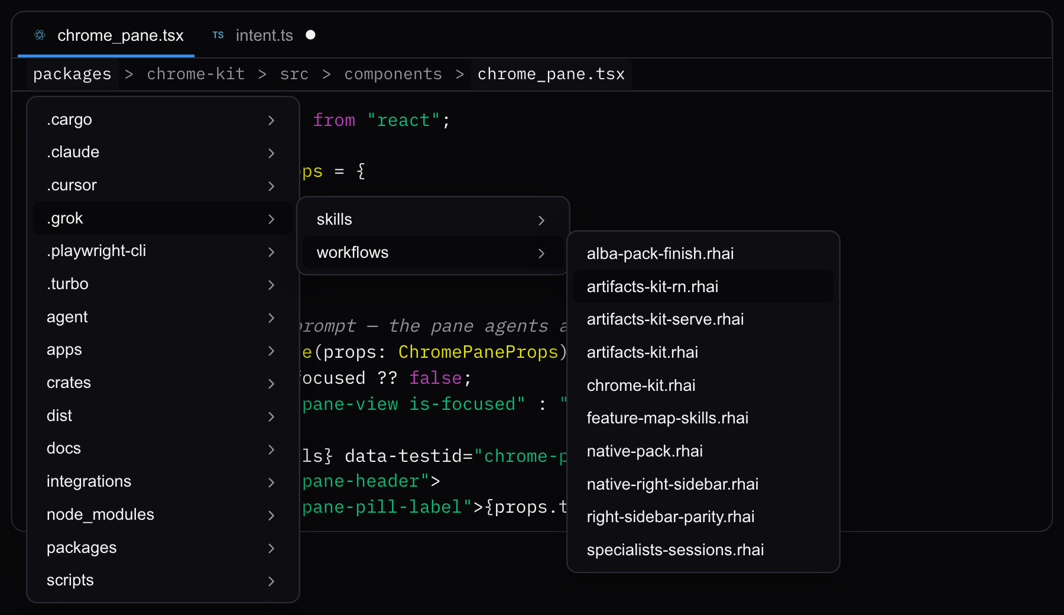Viewport: 1064px width, 615px height.
Task: Click the chevron next to .grok
Action: click(271, 219)
